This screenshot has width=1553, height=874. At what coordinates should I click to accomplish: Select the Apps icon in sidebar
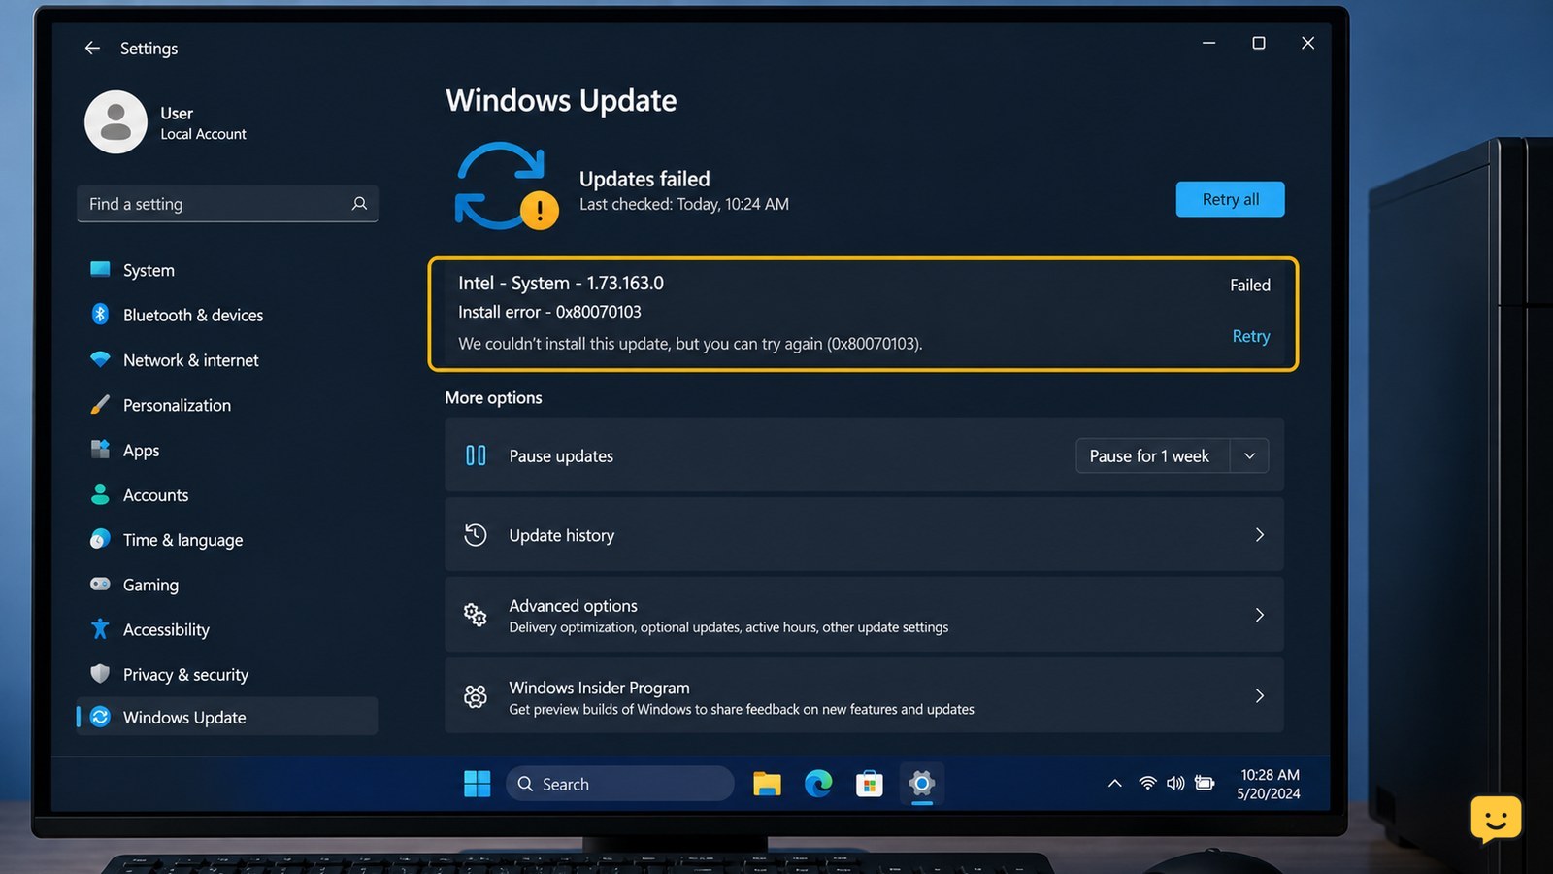click(100, 449)
